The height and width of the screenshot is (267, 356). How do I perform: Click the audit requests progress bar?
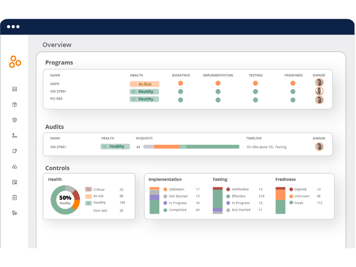point(191,146)
